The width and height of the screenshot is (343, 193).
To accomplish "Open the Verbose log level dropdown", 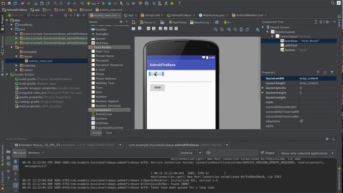I will tap(191, 153).
